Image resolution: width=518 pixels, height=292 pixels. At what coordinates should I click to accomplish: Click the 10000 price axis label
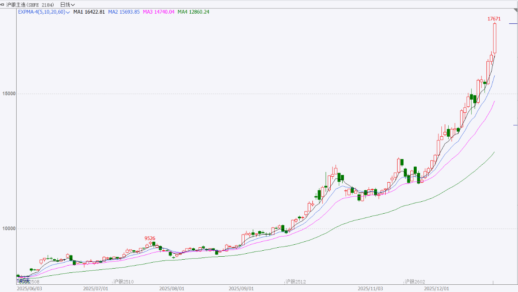point(9,229)
